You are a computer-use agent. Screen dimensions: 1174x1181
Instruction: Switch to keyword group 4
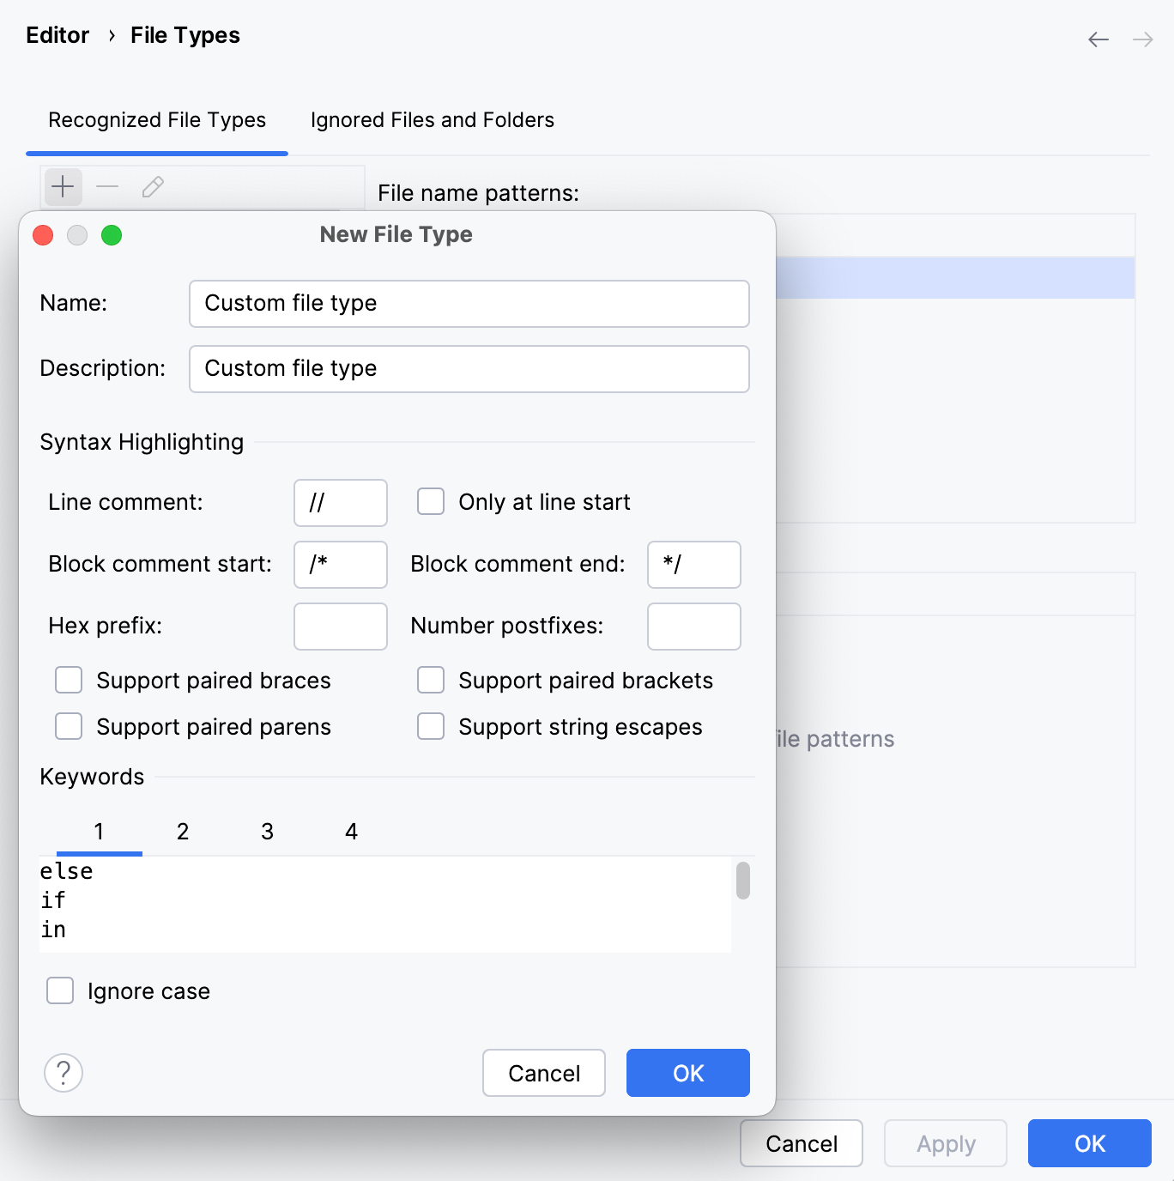350,831
